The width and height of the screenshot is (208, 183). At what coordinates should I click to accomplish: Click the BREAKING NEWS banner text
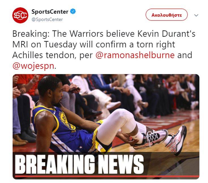tap(79, 164)
